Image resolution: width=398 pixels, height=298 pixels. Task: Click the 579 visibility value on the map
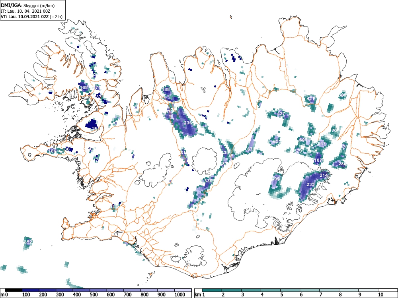click(x=298, y=151)
